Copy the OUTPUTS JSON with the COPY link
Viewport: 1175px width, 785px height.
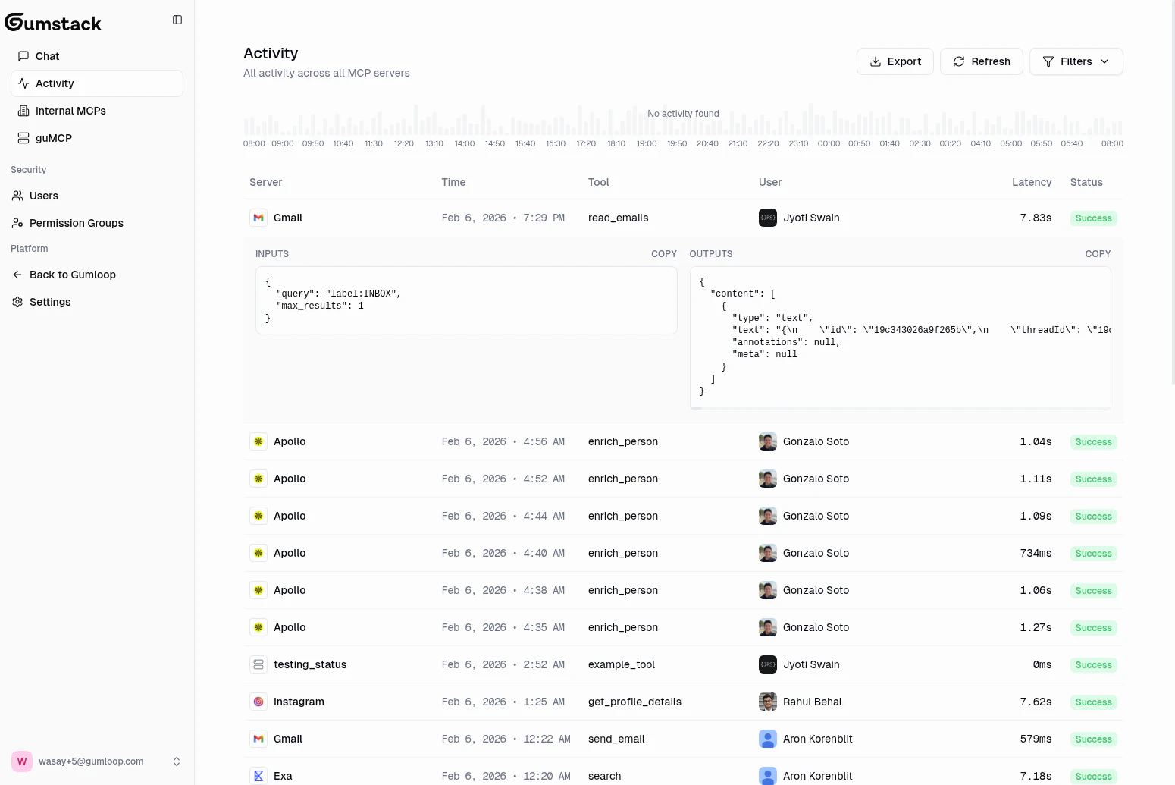pos(1098,254)
